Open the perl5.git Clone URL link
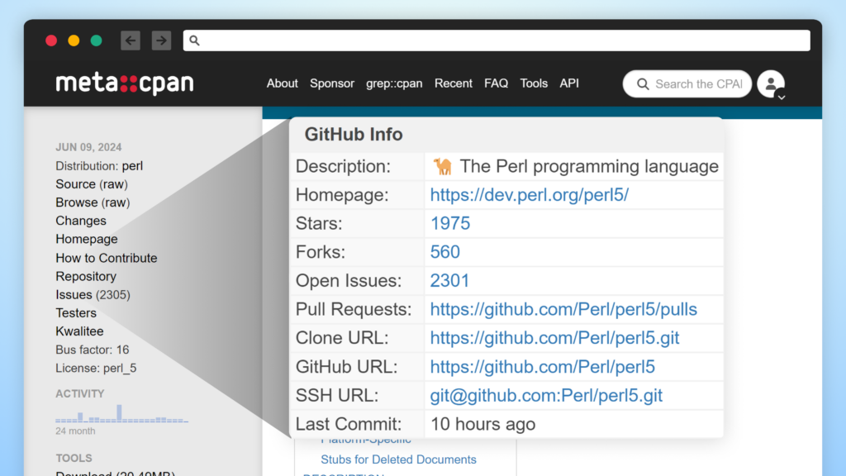The height and width of the screenshot is (476, 846). pos(554,338)
